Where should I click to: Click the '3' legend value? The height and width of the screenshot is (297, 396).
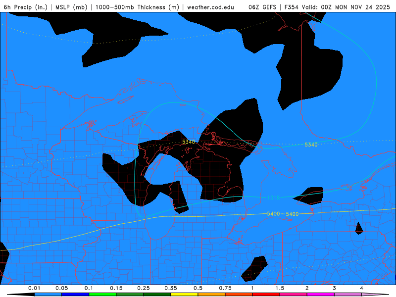pyautogui.click(x=334, y=288)
